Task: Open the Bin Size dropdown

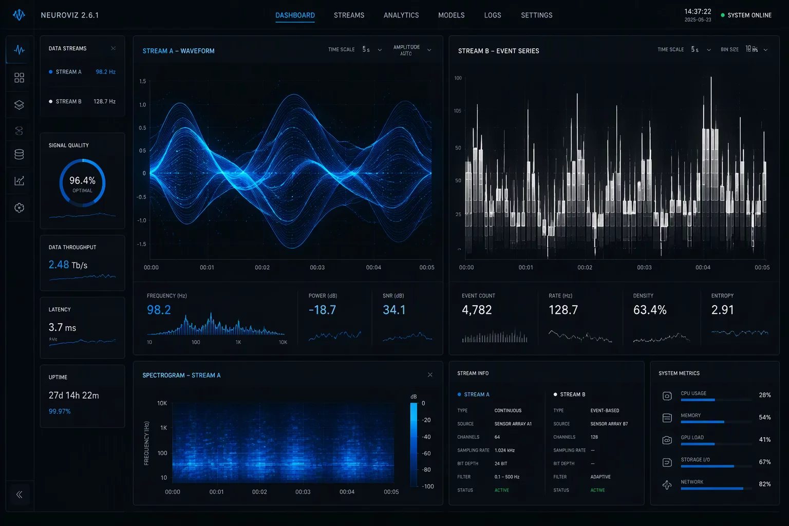Action: [757, 50]
